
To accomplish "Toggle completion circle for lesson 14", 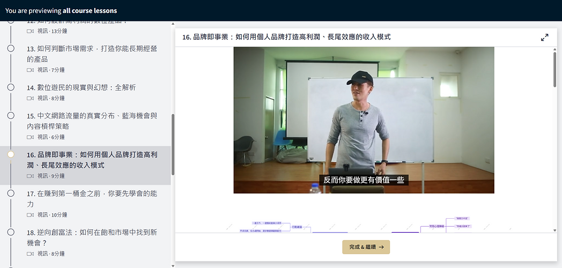I will 11,87.
